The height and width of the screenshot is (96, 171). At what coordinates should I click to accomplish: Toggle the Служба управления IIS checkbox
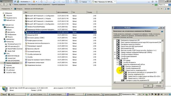coord(122,68)
